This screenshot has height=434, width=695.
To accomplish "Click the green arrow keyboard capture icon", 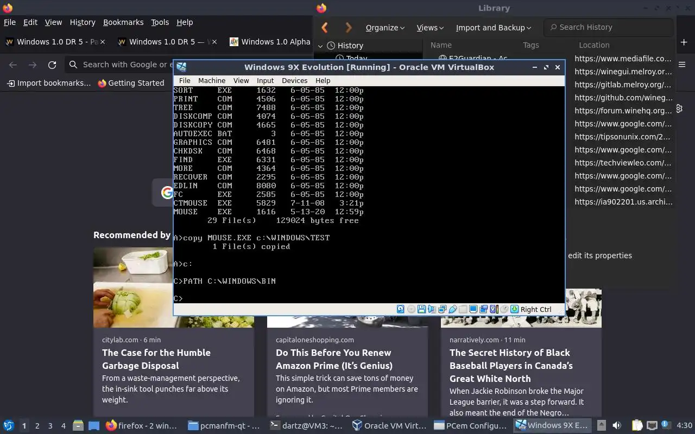I will click(514, 309).
